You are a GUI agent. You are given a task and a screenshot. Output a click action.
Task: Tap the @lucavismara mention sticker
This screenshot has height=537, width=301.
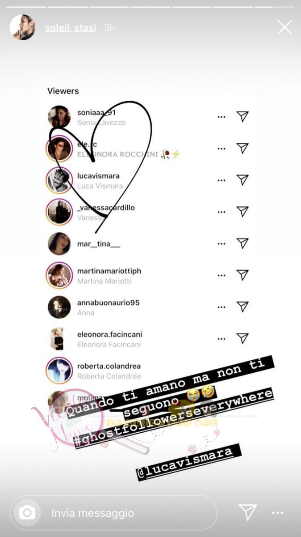tap(188, 462)
